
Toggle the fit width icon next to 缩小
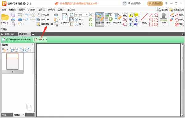click(72, 24)
